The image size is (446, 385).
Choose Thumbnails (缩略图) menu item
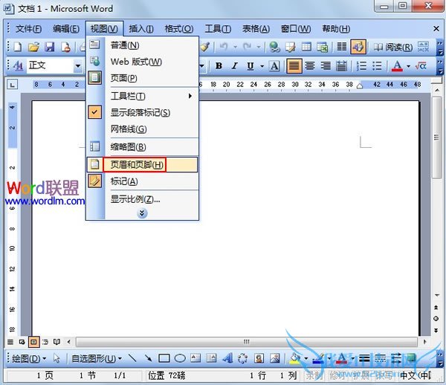tap(143, 146)
